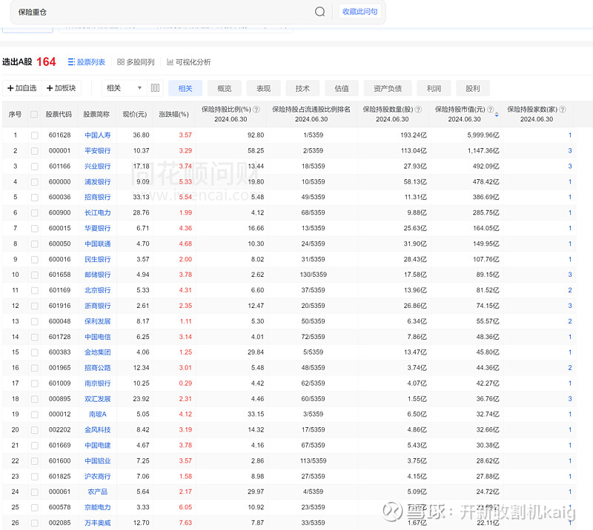Click change value 5.54 for 招商银行
Screen dimensions: 593x530
tap(185, 197)
